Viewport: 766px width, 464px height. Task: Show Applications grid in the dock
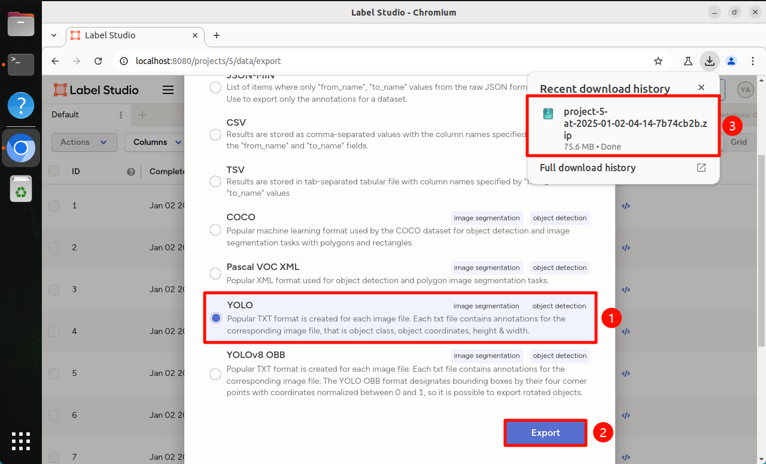21,441
